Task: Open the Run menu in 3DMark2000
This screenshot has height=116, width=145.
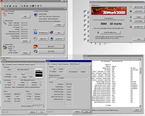Action: 9,3
